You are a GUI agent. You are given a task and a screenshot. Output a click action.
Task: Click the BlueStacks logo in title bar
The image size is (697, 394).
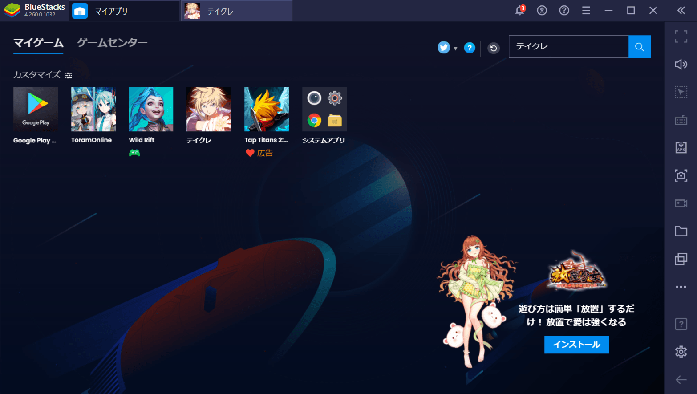[x=12, y=10]
